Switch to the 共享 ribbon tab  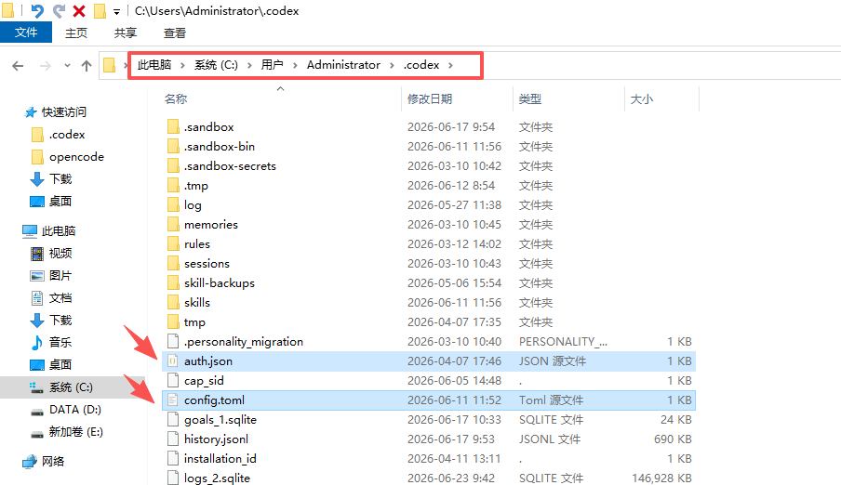tap(125, 33)
